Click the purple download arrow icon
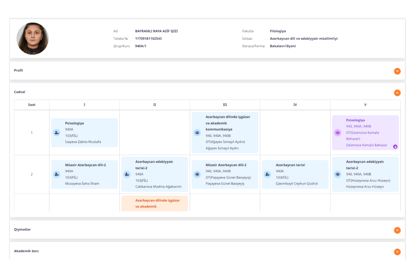 tap(395, 147)
